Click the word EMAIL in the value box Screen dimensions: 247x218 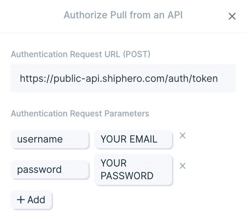click(x=144, y=139)
